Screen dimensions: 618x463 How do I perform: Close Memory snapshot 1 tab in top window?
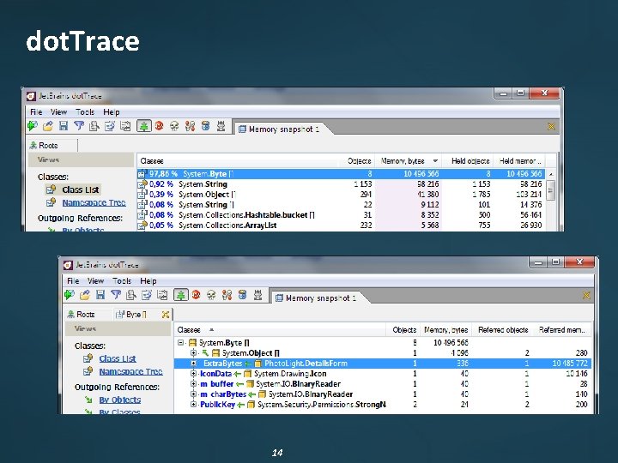pyautogui.click(x=551, y=126)
